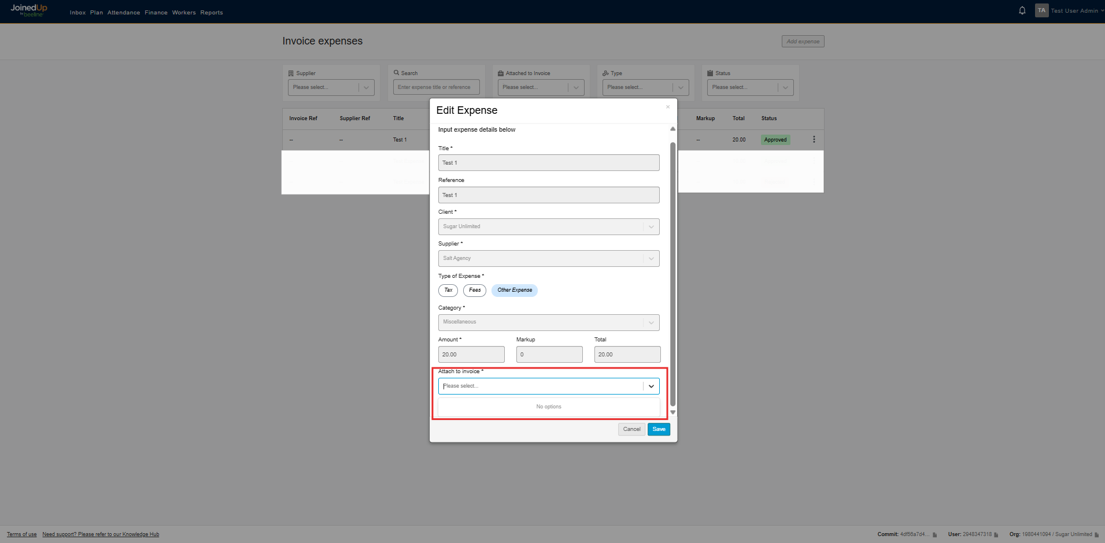Select Fees as the type of expense
Image resolution: width=1105 pixels, height=543 pixels.
(x=474, y=290)
